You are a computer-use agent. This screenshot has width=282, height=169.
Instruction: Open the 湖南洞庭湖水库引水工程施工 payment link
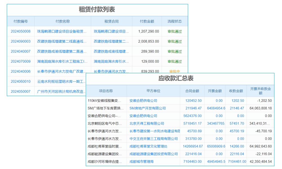pos(62,61)
